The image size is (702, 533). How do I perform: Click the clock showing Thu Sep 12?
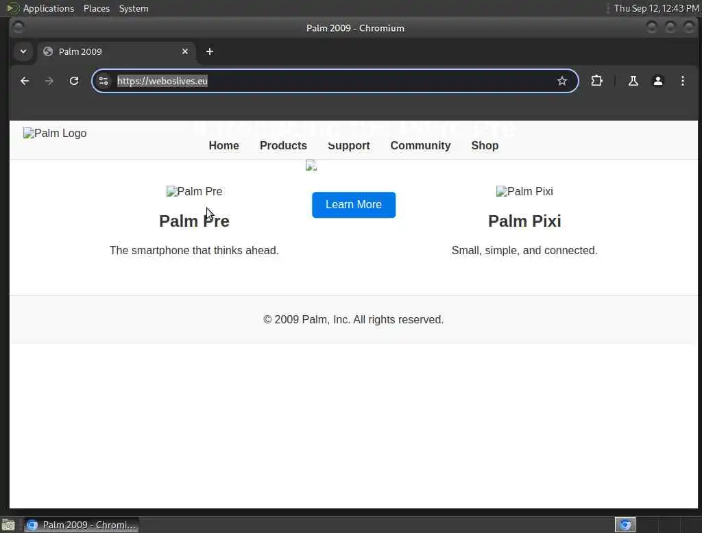pyautogui.click(x=656, y=8)
